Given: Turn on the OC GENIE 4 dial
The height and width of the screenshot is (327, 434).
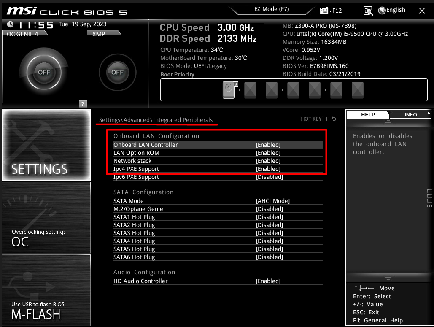Looking at the screenshot, I should (43, 72).
